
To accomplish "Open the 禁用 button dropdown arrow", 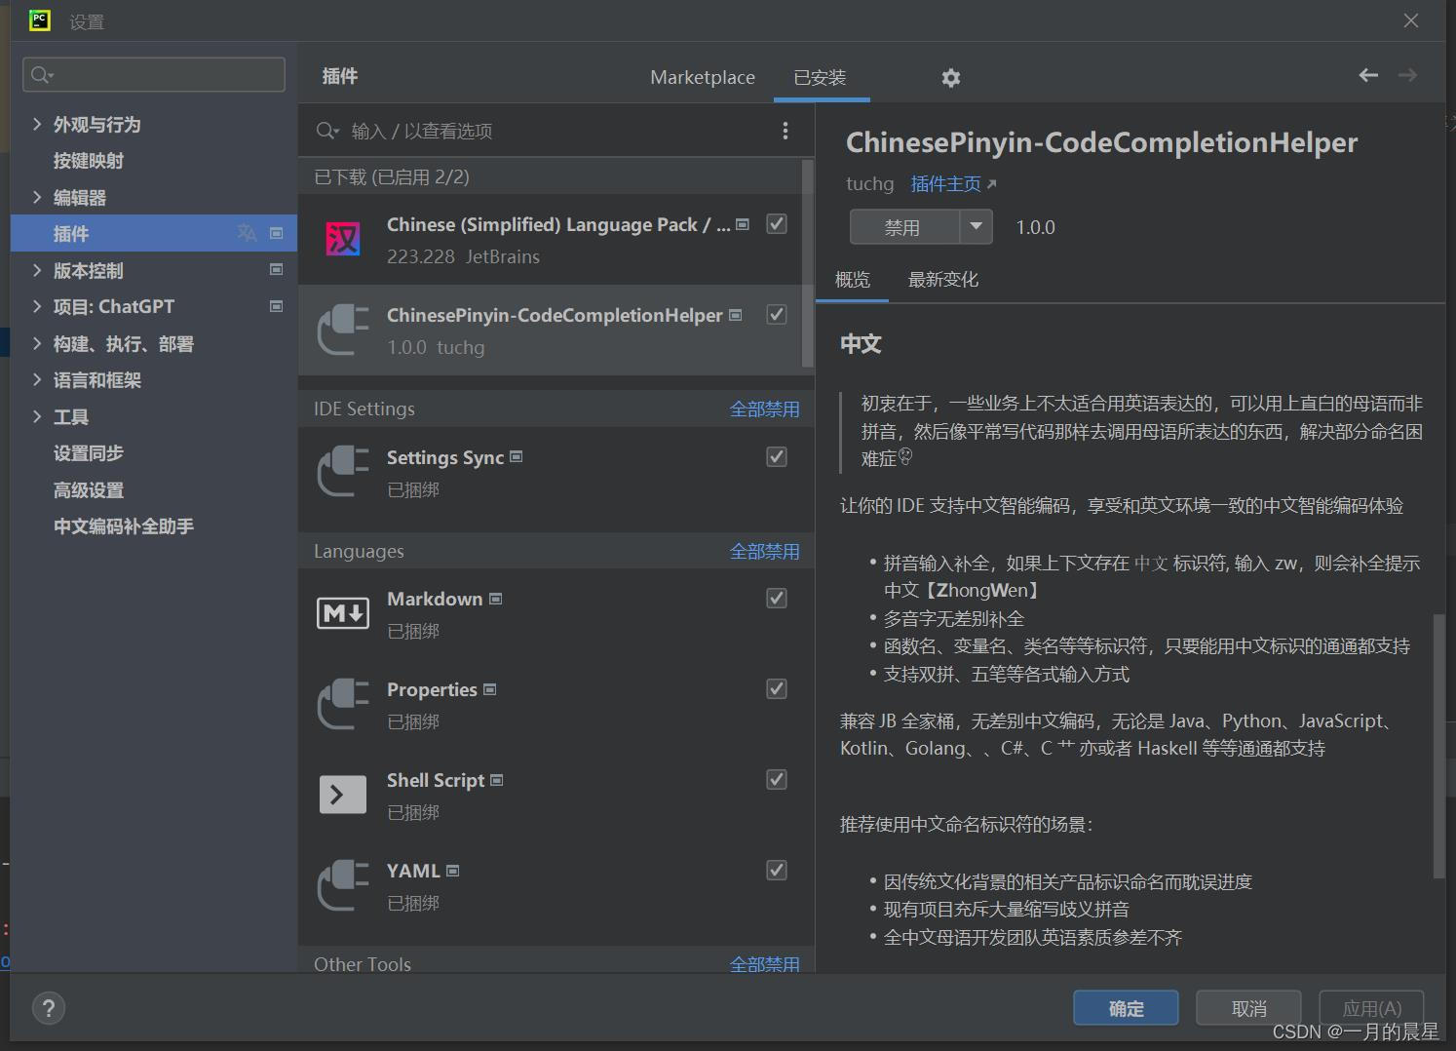I will coord(976,227).
